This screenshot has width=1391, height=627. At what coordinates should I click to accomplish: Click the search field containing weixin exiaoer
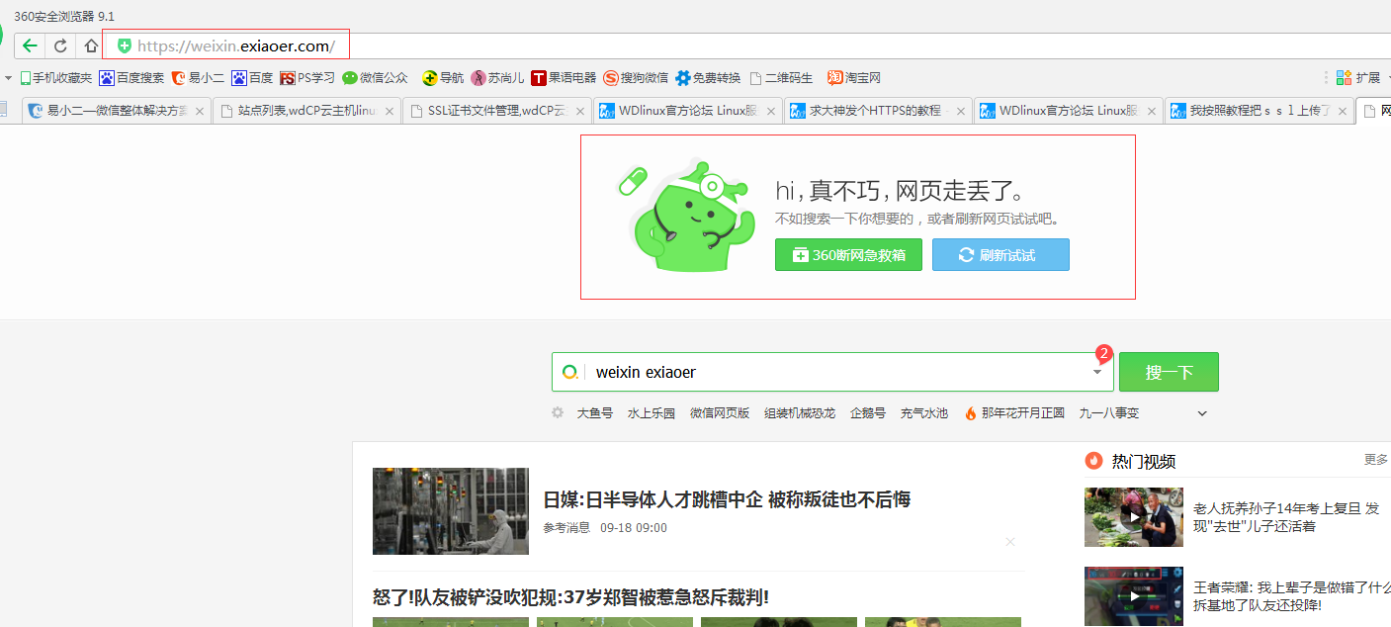point(830,373)
